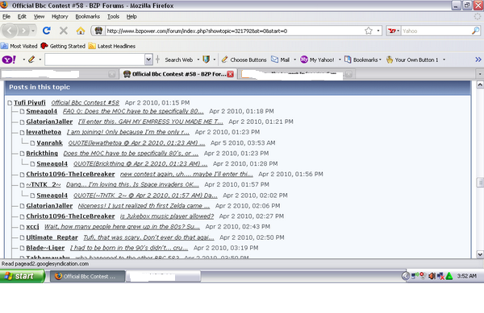
Task: Click the vertical scrollbar thumb
Action: click(480, 182)
